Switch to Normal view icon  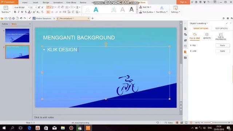177,123
